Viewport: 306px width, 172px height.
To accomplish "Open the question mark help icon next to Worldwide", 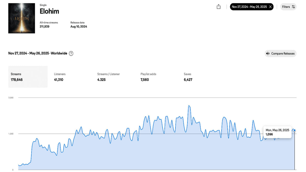I will click(71, 53).
